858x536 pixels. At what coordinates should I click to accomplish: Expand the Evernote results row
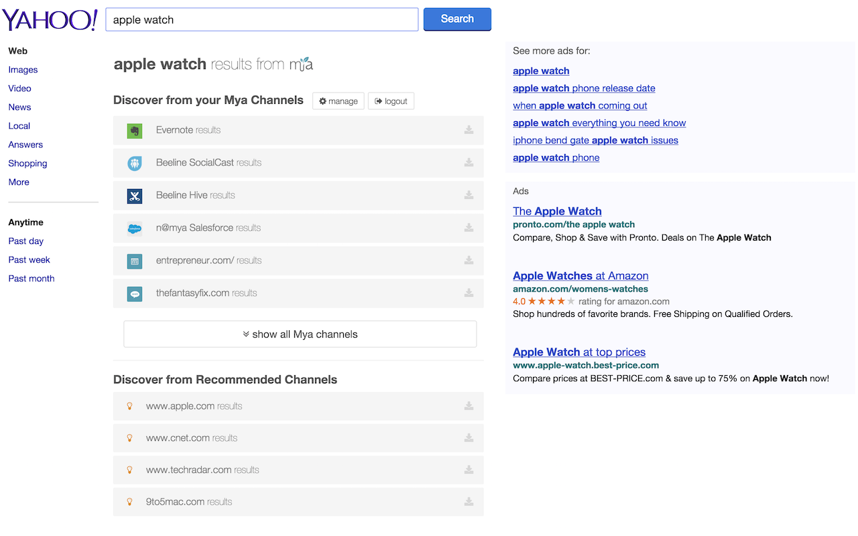click(x=298, y=130)
